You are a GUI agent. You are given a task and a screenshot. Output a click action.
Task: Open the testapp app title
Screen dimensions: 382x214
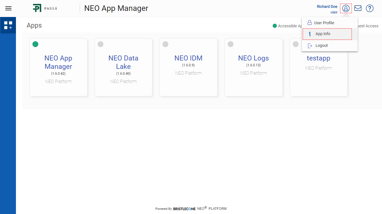[319, 58]
